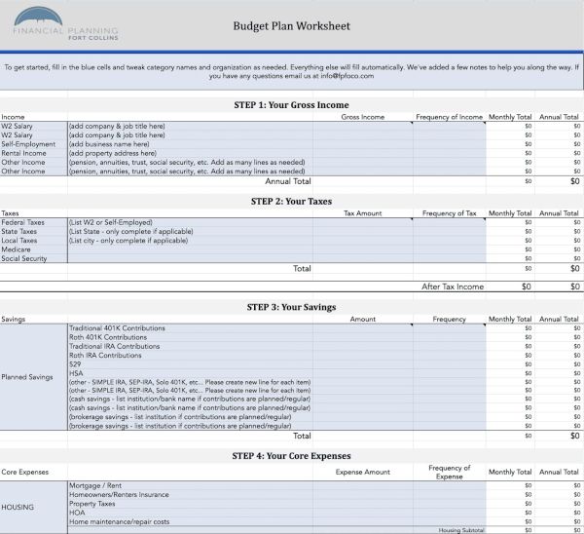This screenshot has height=534, width=584.
Task: Click the Core Expenses header label
Action: 24,472
